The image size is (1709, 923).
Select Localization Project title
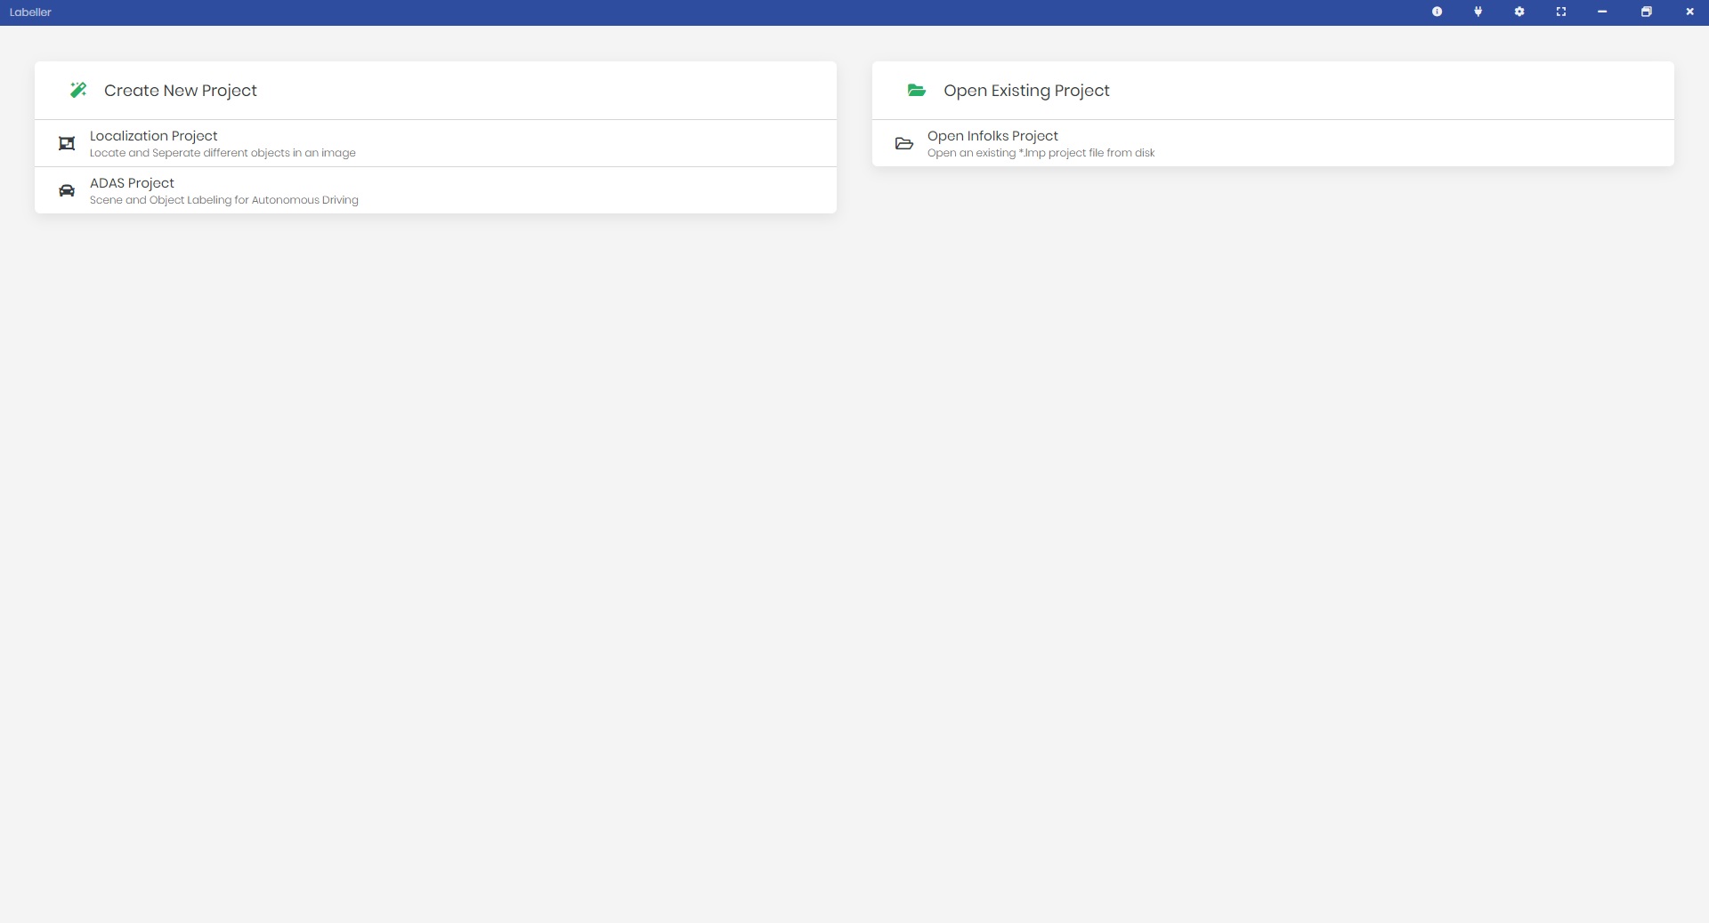(x=153, y=136)
